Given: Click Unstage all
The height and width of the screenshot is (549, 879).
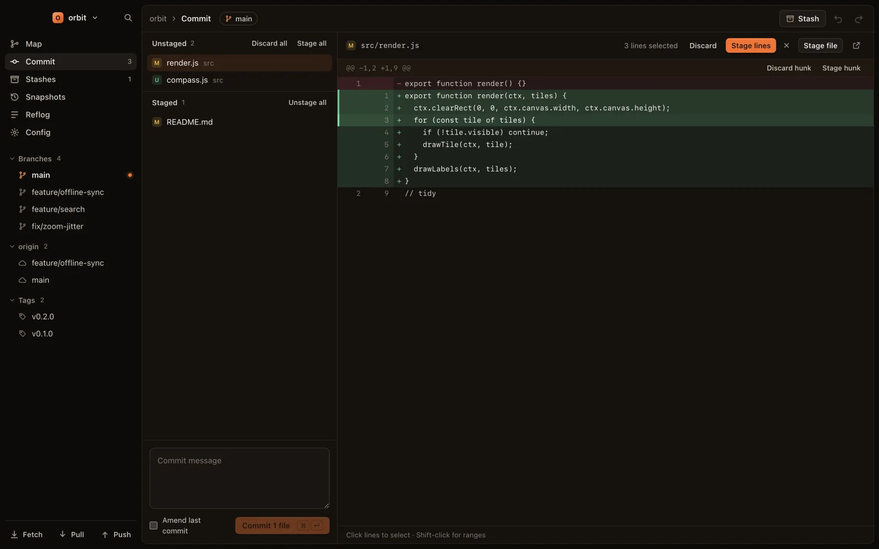Looking at the screenshot, I should [x=307, y=102].
